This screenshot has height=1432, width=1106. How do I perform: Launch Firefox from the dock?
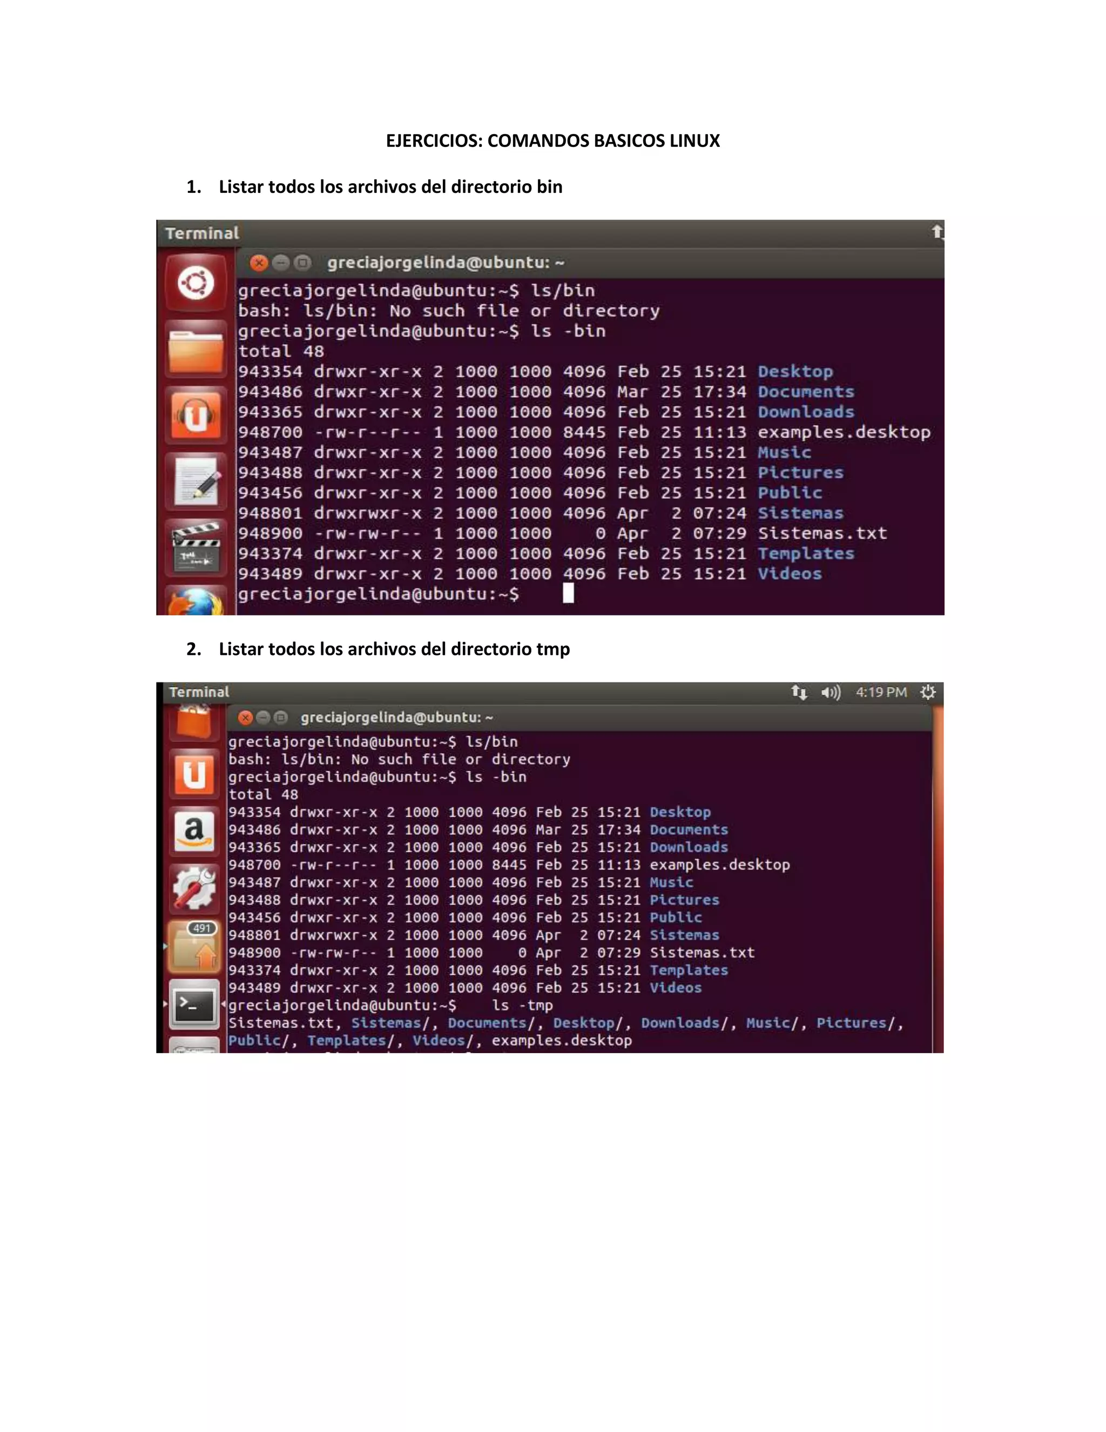(x=196, y=603)
